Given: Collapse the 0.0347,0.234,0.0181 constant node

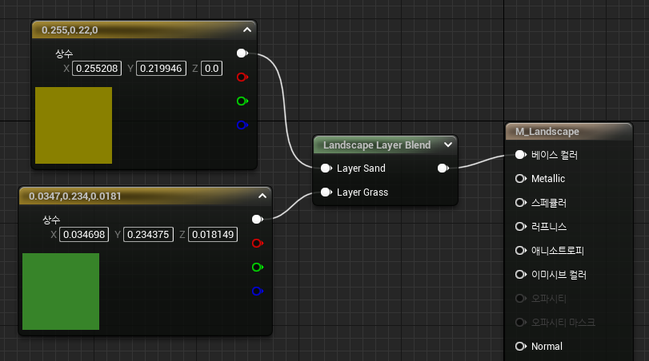Looking at the screenshot, I should click(x=262, y=196).
